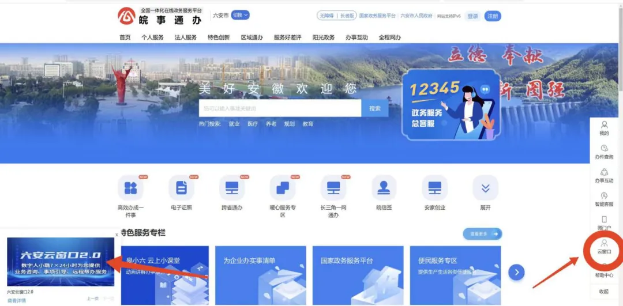Click 网站支持IPv6 text
Screen dimensions: 623x306
pyautogui.click(x=449, y=16)
